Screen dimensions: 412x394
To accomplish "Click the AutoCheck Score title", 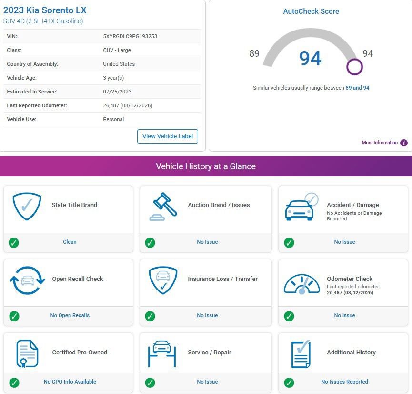I will pos(311,11).
